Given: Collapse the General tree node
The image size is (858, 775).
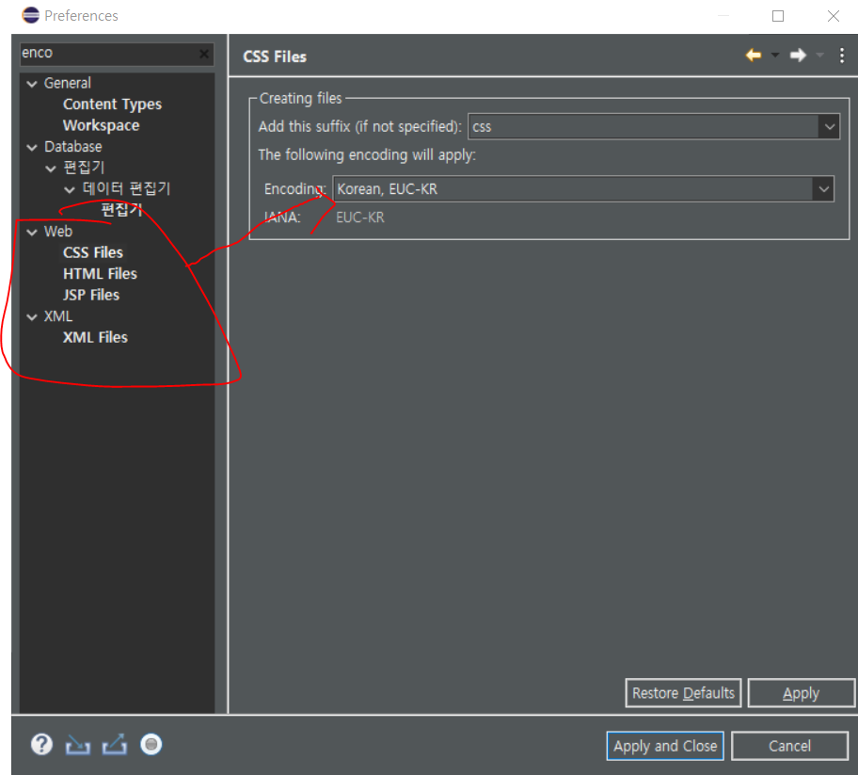Looking at the screenshot, I should coord(32,84).
